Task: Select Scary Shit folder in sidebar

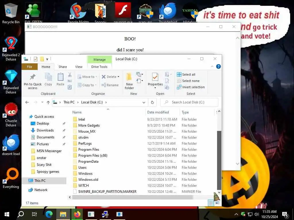Action: click(44, 165)
